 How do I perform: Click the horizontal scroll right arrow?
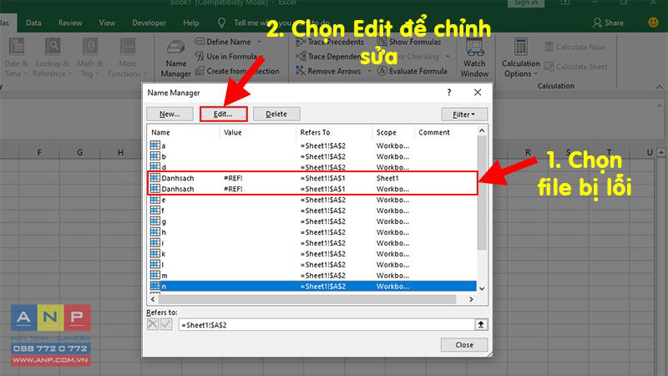click(471, 299)
